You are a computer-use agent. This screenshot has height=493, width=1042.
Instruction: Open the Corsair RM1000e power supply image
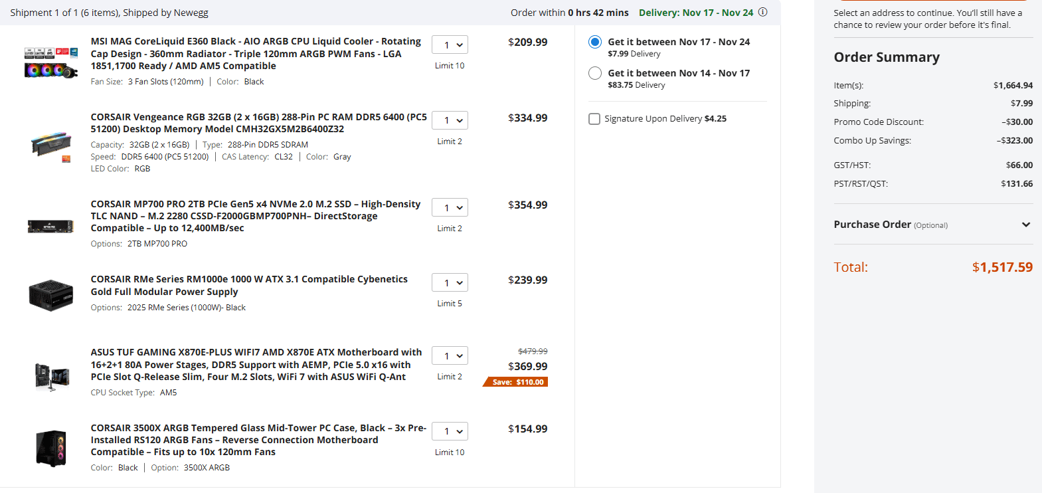click(51, 295)
